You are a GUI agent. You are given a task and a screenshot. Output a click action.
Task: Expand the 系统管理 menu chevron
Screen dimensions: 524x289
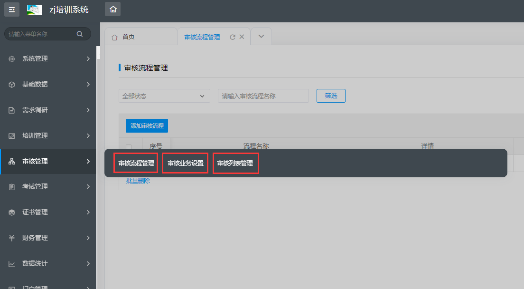pos(88,59)
